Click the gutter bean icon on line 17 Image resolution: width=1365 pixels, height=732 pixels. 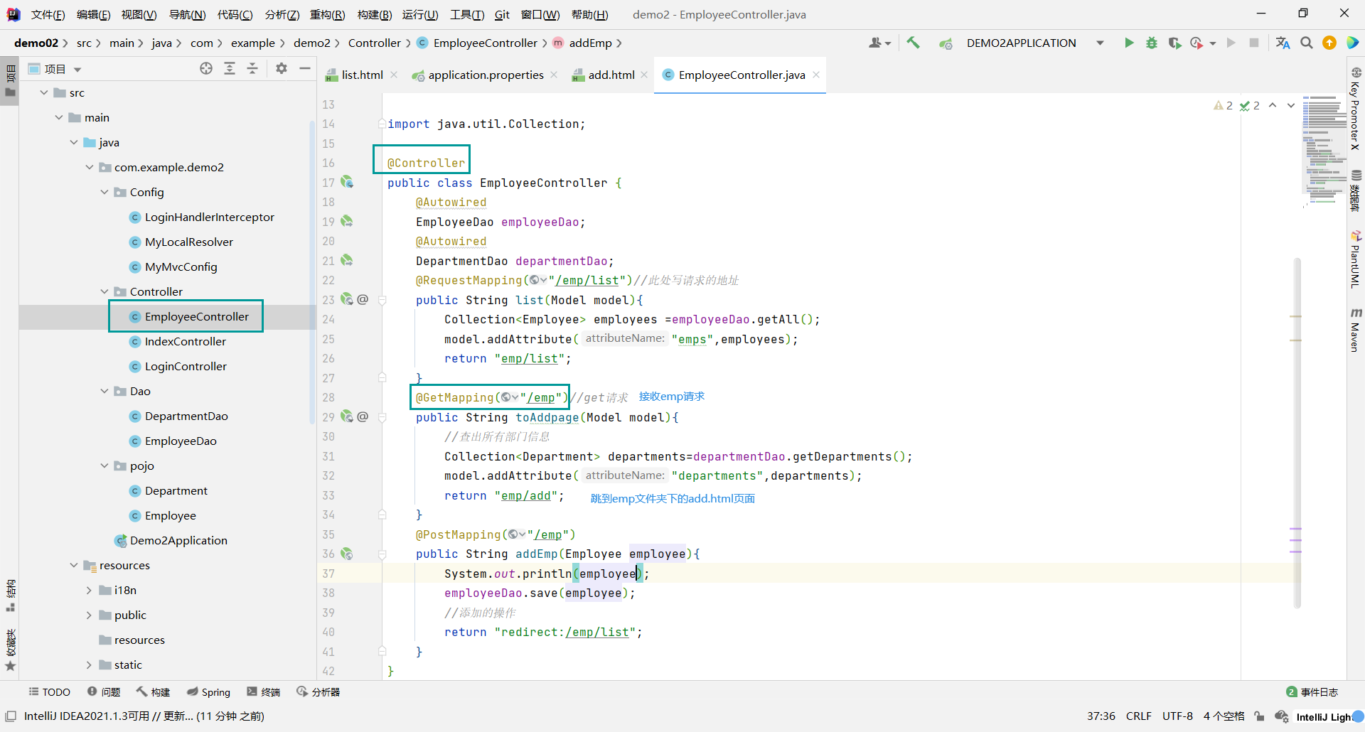click(347, 182)
